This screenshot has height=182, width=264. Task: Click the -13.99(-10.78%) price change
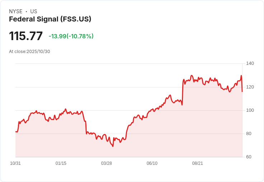[71, 36]
